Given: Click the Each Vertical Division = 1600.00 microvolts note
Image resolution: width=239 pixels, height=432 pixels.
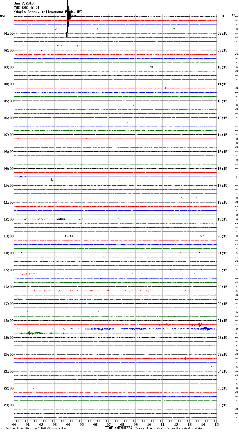Looking at the screenshot, I should (x=36, y=428).
